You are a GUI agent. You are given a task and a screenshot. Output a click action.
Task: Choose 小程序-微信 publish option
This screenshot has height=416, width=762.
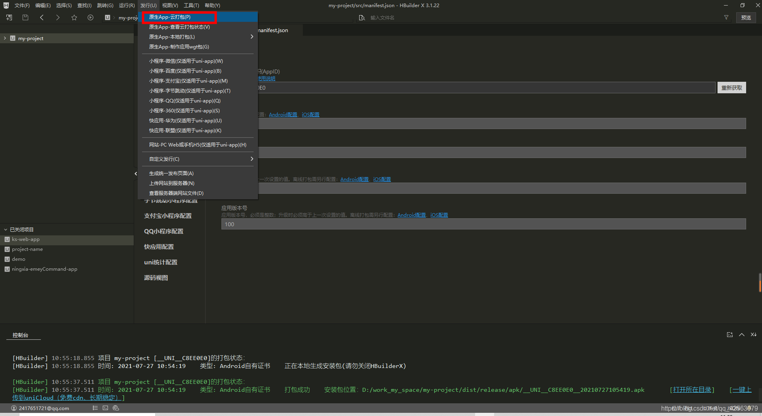point(198,61)
